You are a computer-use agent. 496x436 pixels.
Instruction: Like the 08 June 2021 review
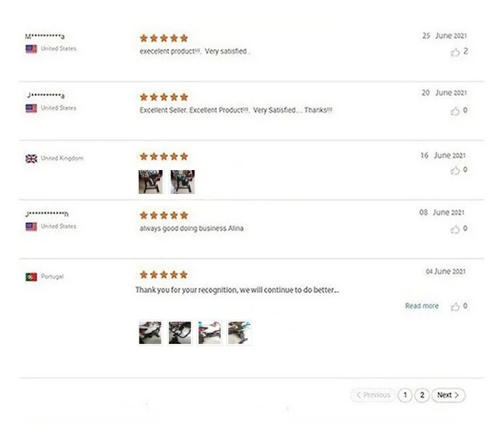click(x=455, y=229)
